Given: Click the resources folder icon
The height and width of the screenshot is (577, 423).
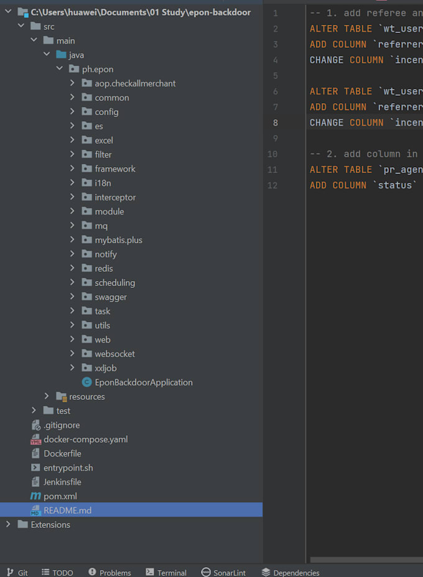Looking at the screenshot, I should click(61, 396).
